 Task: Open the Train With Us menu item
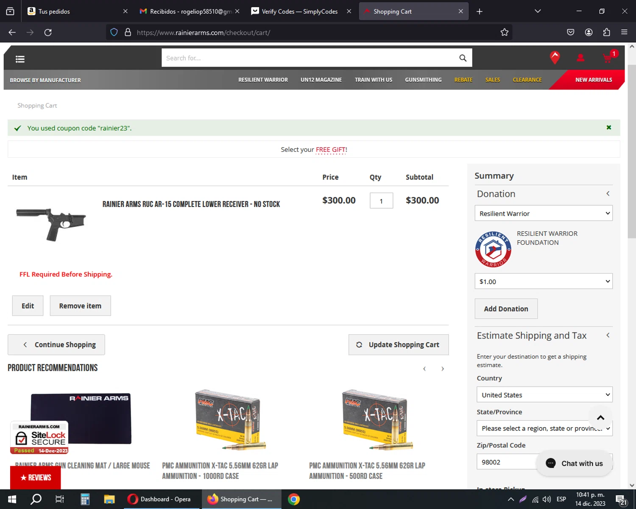coord(374,80)
